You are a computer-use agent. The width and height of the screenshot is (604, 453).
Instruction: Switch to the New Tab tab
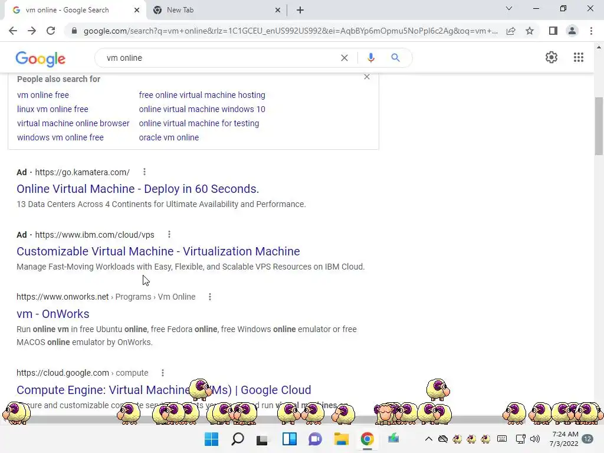coord(217,10)
